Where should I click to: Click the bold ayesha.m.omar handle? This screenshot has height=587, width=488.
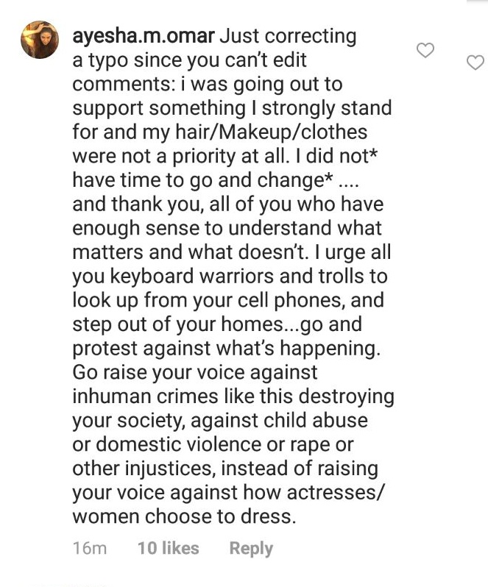pyautogui.click(x=144, y=36)
